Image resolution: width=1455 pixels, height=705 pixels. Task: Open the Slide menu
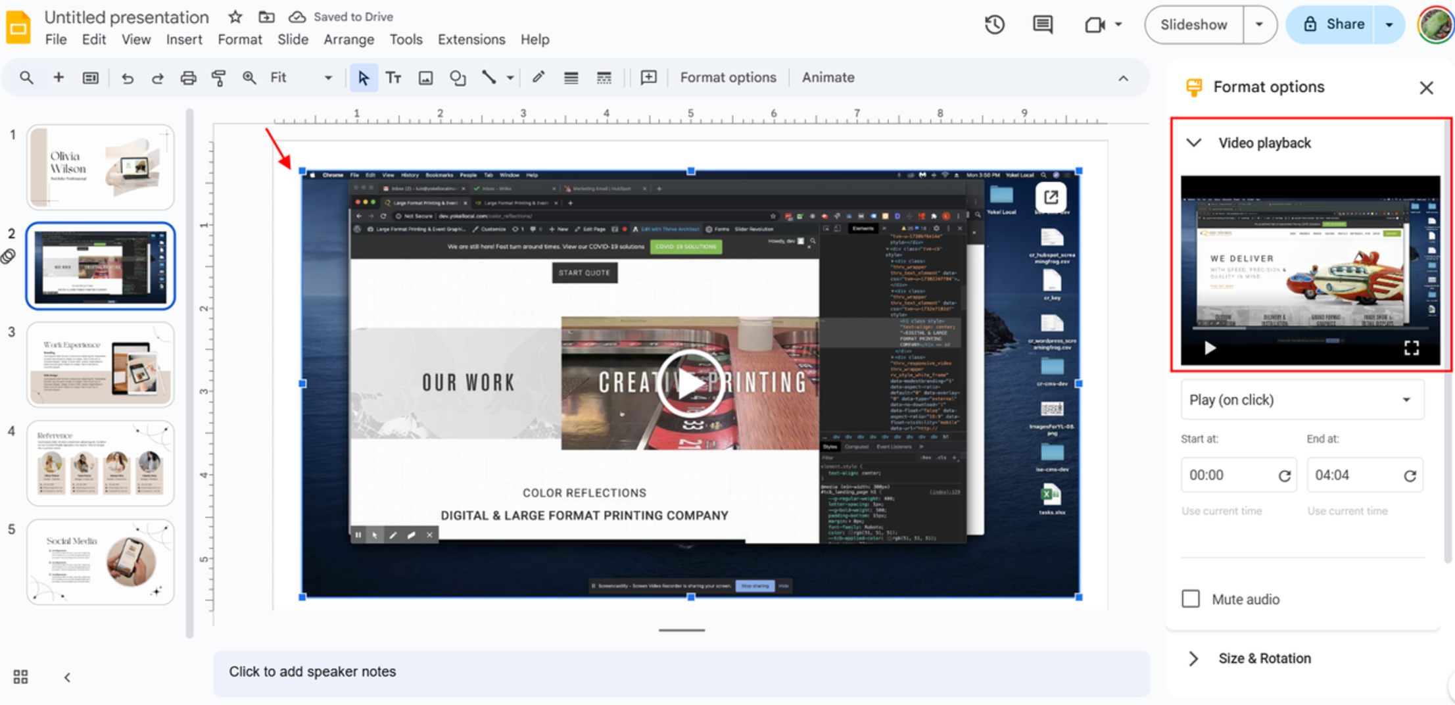[293, 39]
